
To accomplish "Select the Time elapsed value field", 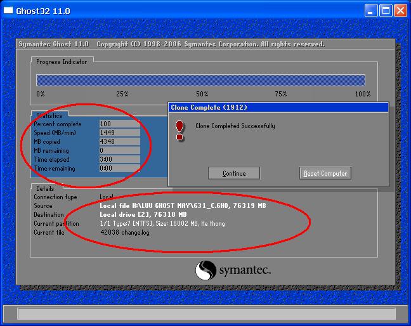I will [119, 160].
